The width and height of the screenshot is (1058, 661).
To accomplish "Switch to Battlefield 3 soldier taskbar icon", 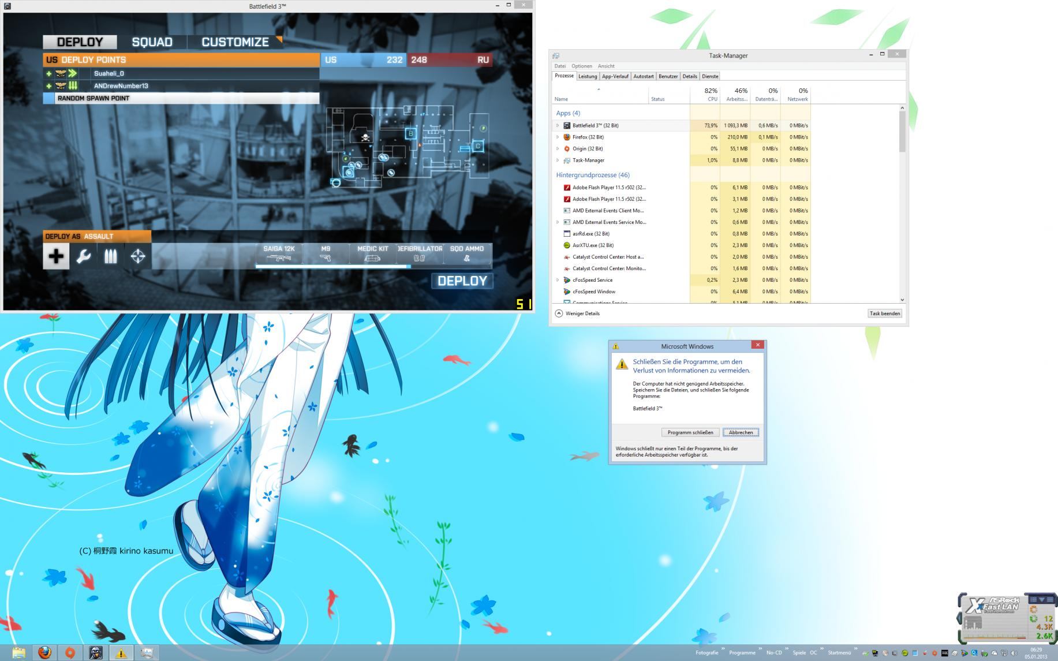I will pyautogui.click(x=96, y=652).
